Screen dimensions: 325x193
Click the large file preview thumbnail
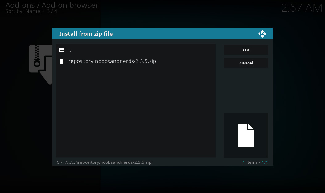[x=246, y=135]
